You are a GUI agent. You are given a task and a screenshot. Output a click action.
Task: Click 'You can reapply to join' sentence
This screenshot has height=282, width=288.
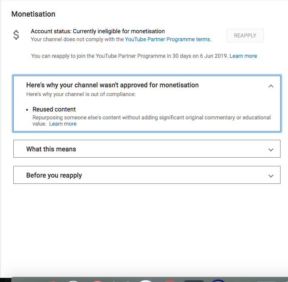pyautogui.click(x=130, y=56)
